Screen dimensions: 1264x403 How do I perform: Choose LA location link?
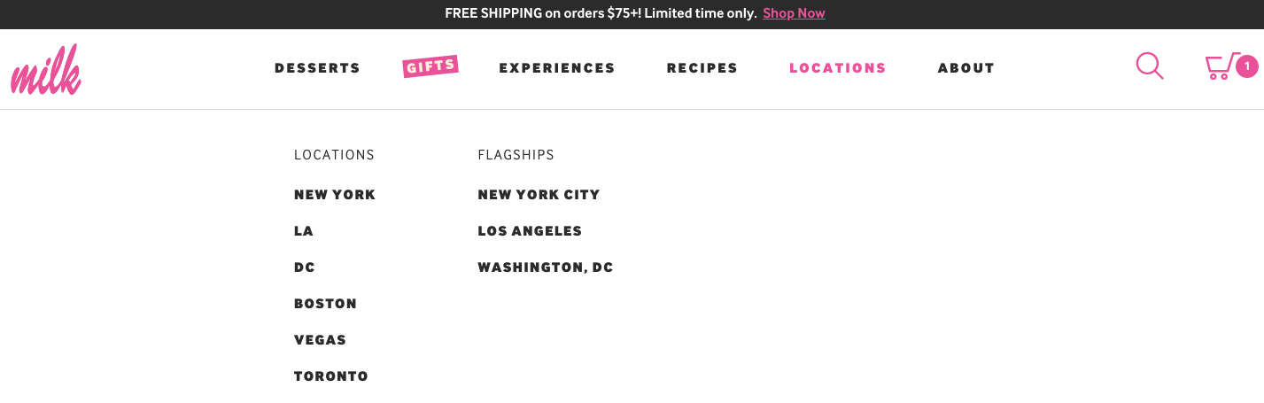point(304,231)
